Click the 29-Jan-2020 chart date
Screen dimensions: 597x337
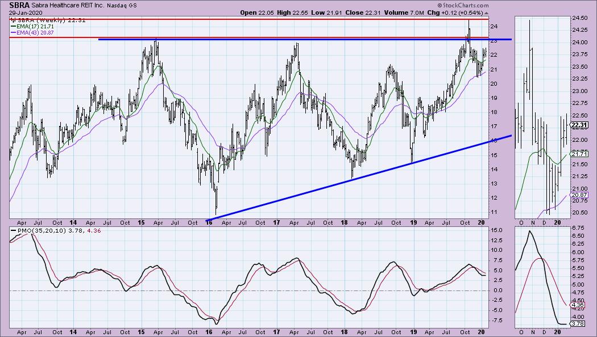pyautogui.click(x=26, y=12)
